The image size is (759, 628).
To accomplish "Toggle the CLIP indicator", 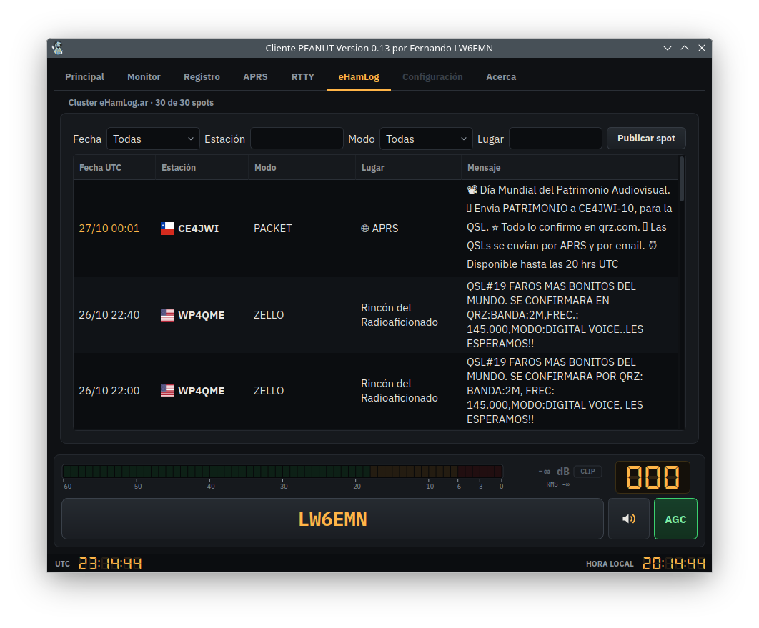I will click(587, 472).
